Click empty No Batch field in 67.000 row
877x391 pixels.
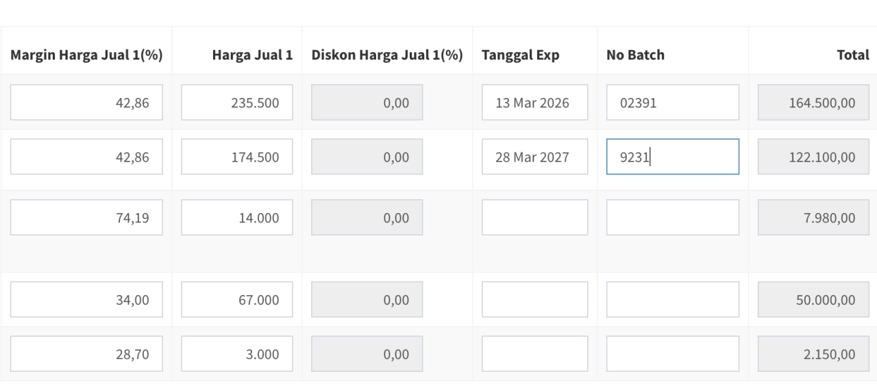(672, 300)
